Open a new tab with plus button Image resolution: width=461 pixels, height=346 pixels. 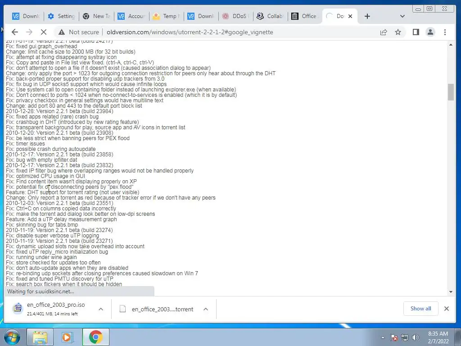367,16
